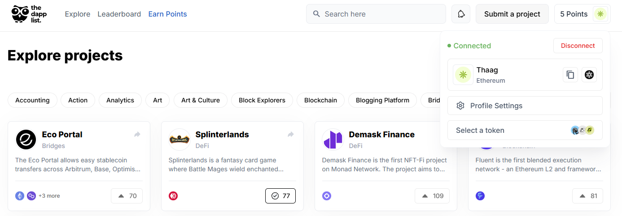
Task: Click the Eco Portal description text
Action: coord(78,165)
